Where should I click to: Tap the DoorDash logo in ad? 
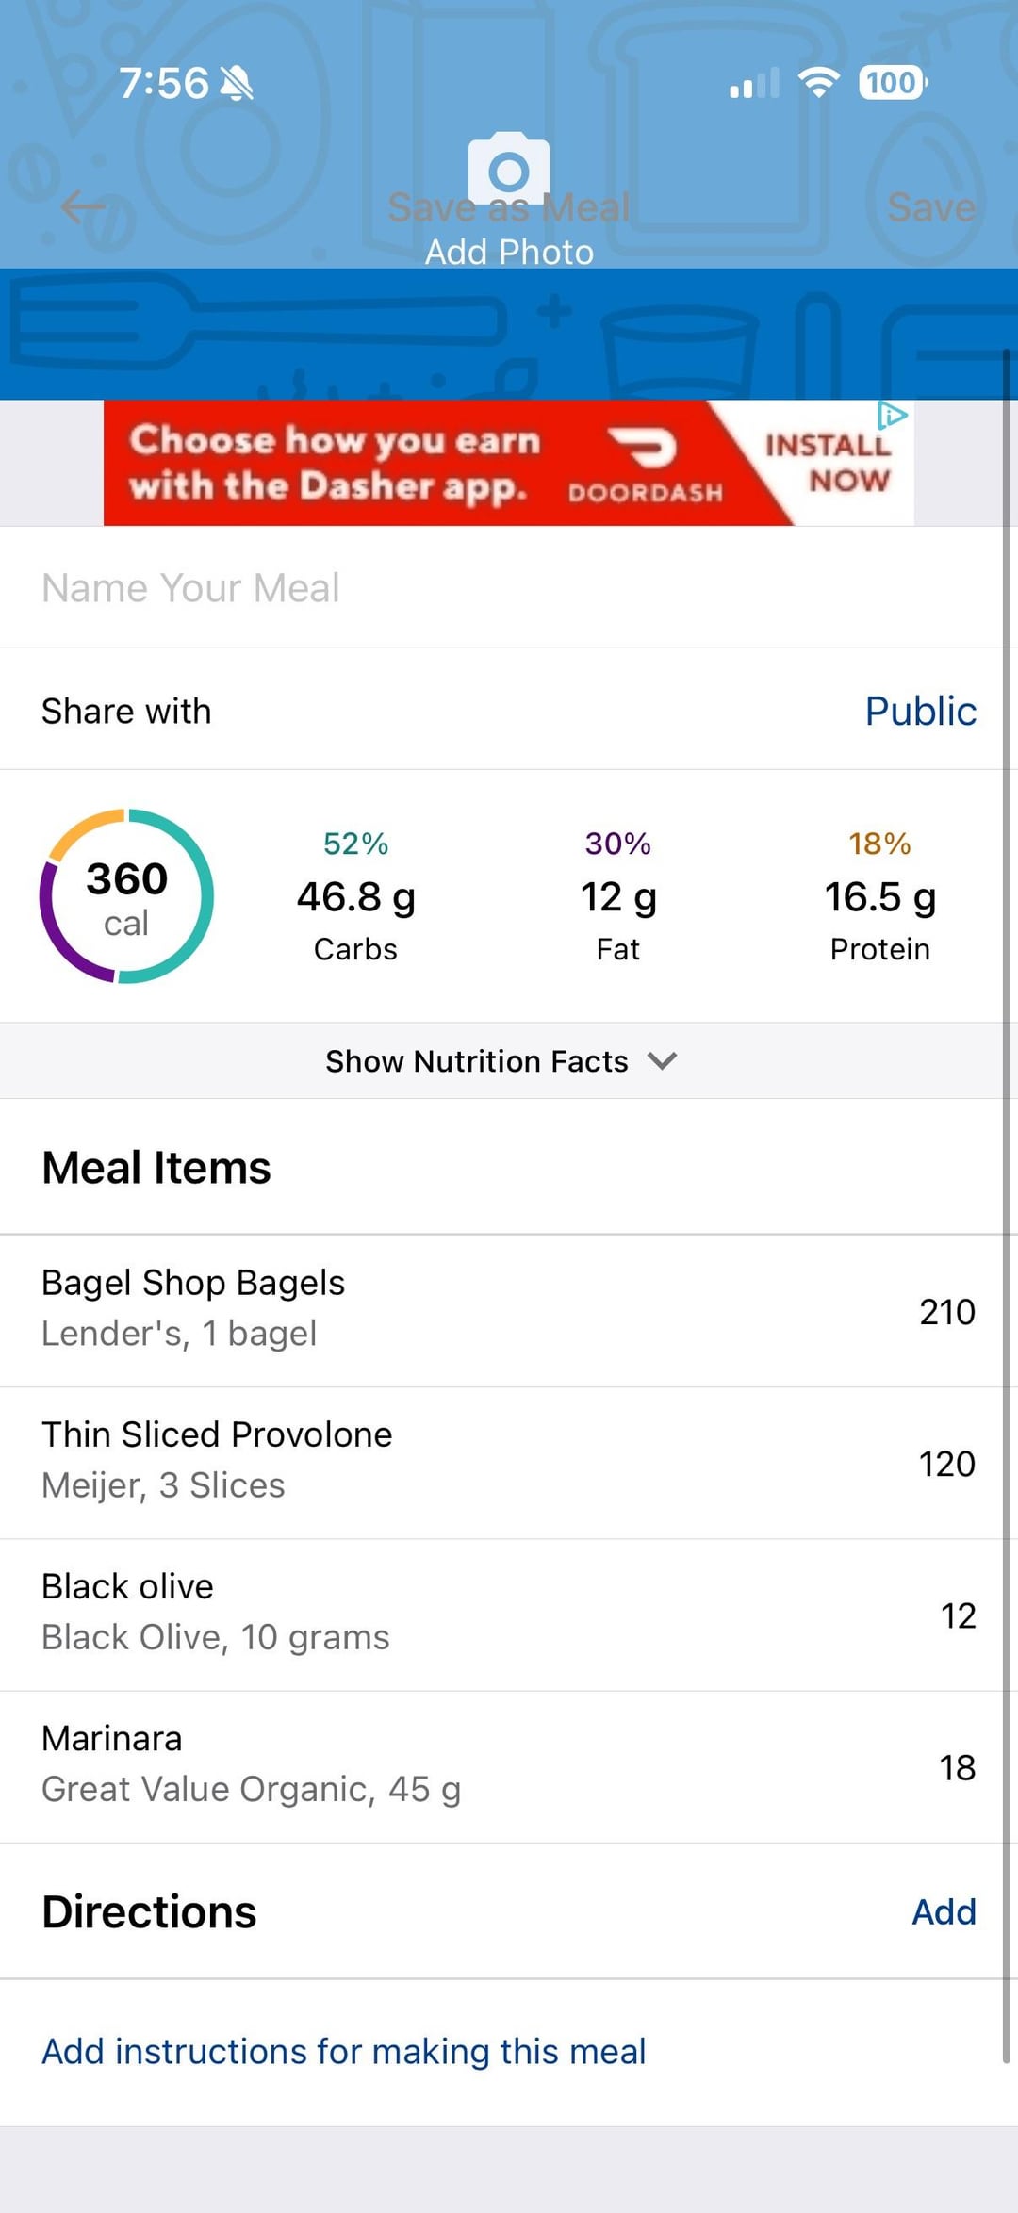click(x=646, y=463)
